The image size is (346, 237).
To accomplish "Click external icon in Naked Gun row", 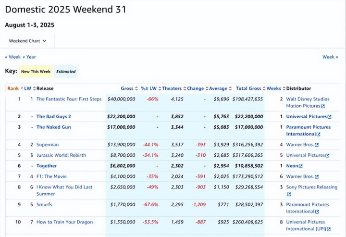I will tap(319, 134).
